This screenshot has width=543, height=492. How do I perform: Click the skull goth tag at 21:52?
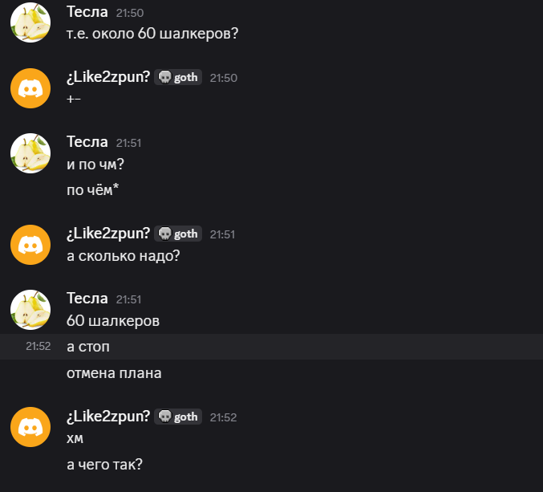coord(178,417)
